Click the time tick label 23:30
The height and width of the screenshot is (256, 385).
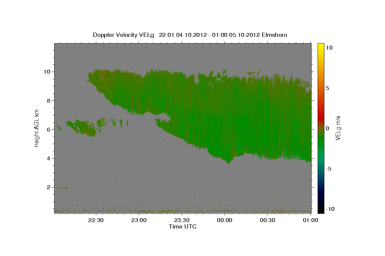tap(182, 220)
